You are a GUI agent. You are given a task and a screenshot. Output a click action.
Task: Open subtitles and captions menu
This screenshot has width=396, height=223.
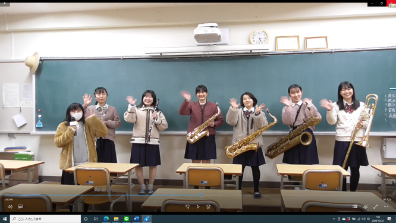pyautogui.click(x=20, y=206)
